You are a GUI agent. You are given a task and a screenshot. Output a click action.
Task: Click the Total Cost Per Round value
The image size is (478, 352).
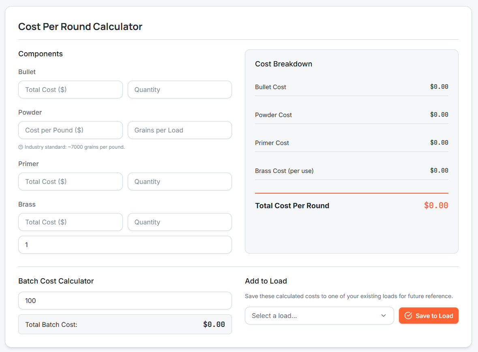[x=436, y=205]
